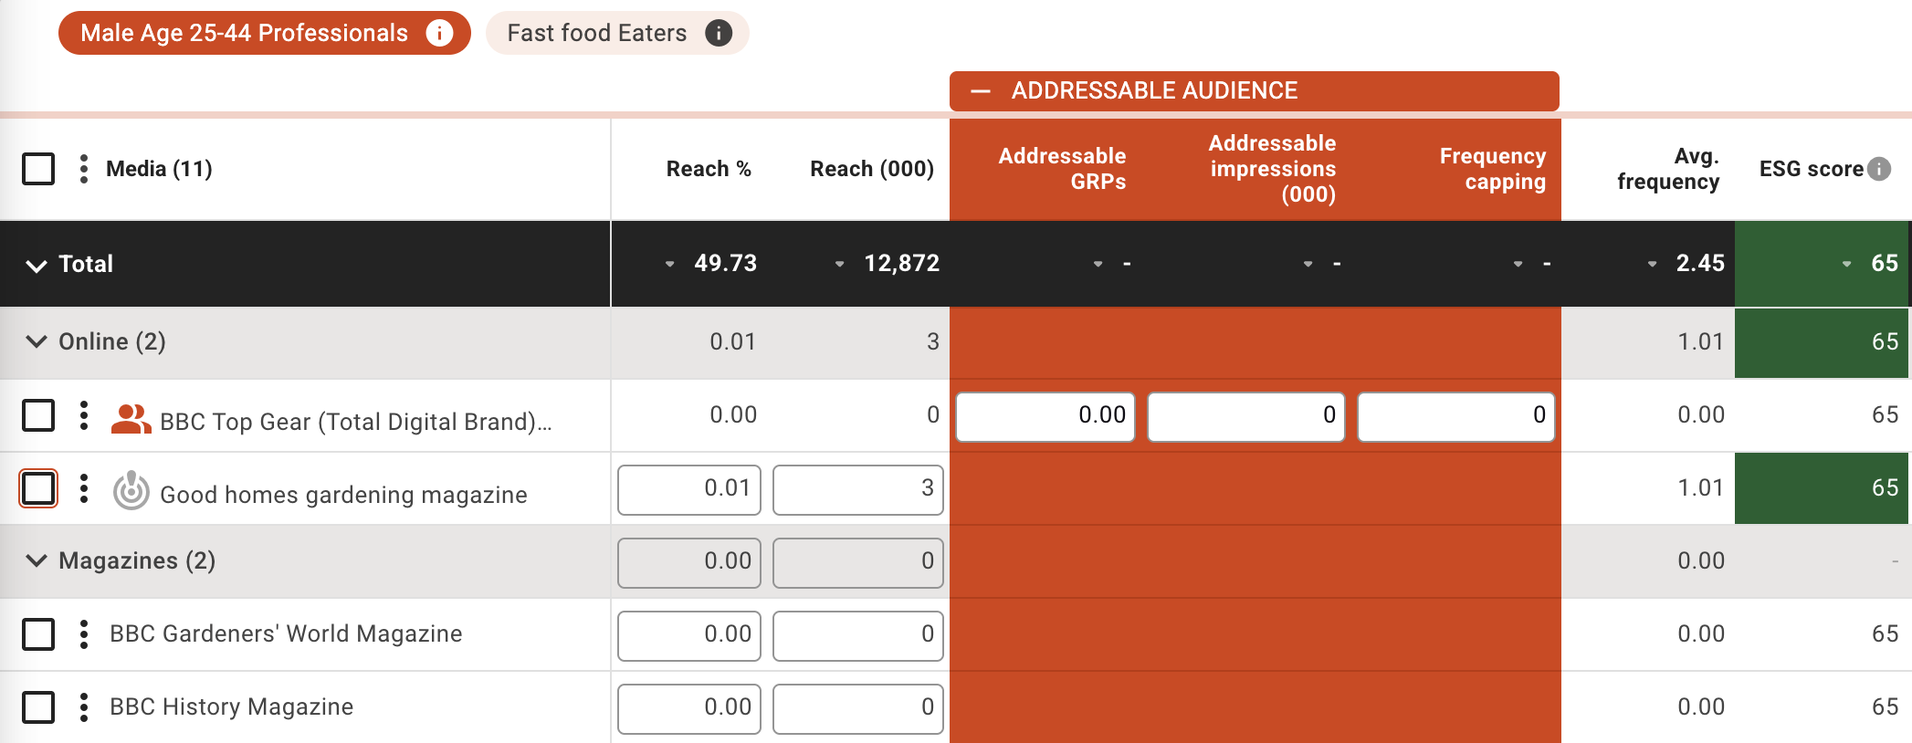This screenshot has height=743, width=1912.
Task: Click the Addressable GRPs column header
Action: (x=1062, y=169)
